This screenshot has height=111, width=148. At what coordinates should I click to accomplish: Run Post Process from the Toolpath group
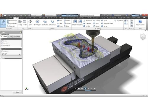click(x=12, y=20)
